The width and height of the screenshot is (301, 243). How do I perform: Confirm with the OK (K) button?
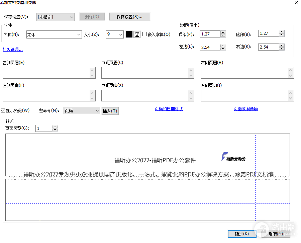coord(242,234)
